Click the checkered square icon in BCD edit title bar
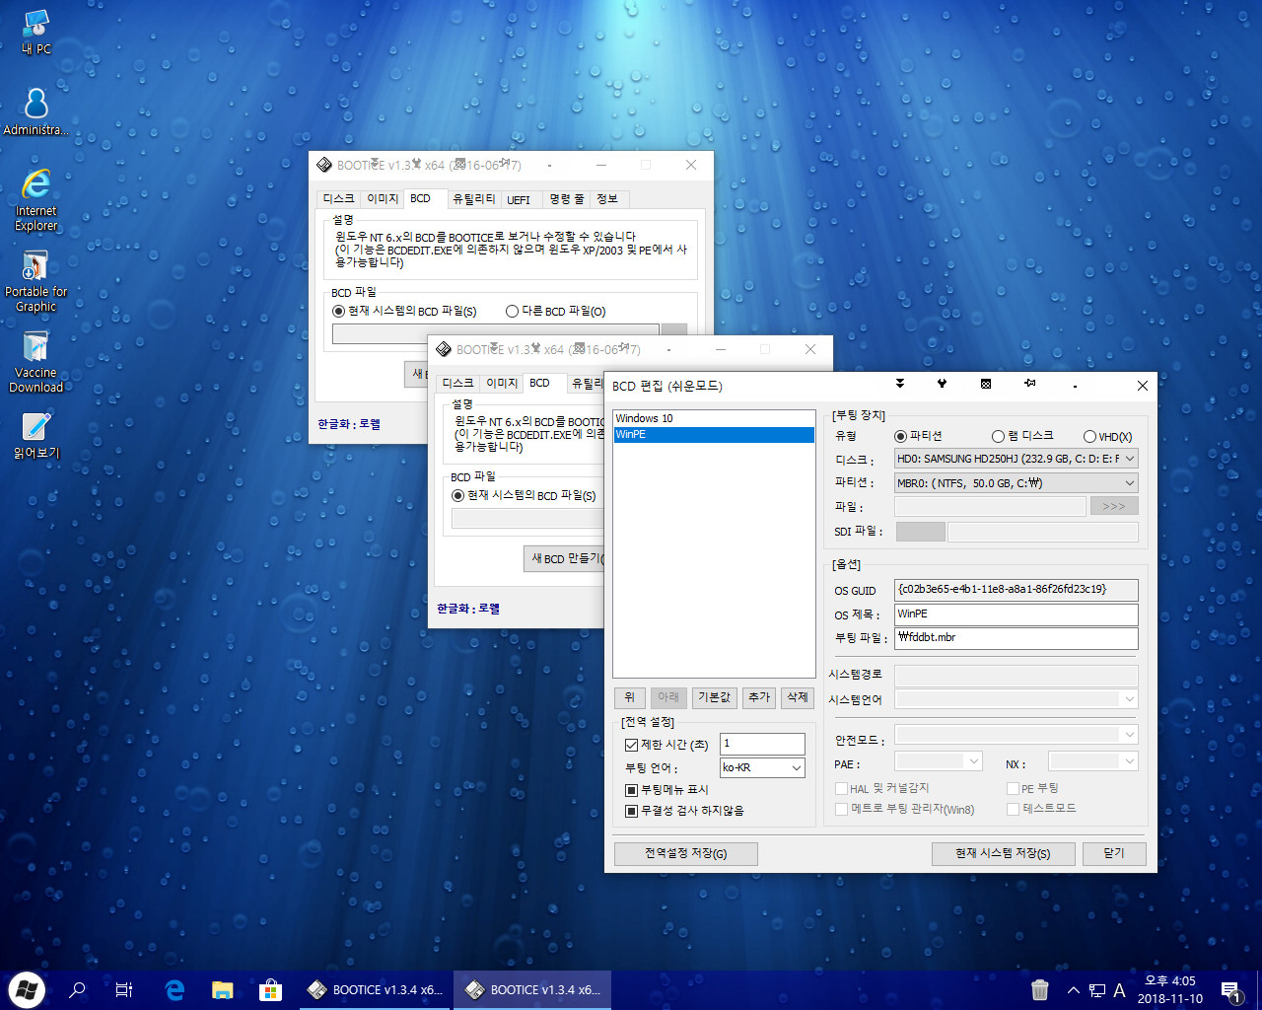Viewport: 1262px width, 1010px height. pyautogui.click(x=986, y=384)
